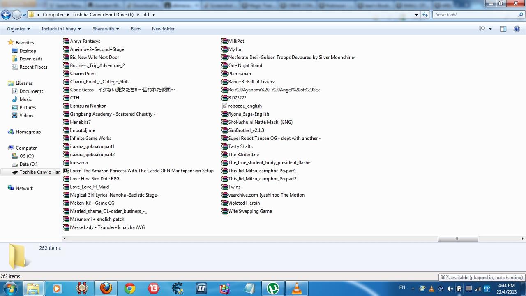
Task: Click the VLC media player taskbar icon
Action: 296,289
